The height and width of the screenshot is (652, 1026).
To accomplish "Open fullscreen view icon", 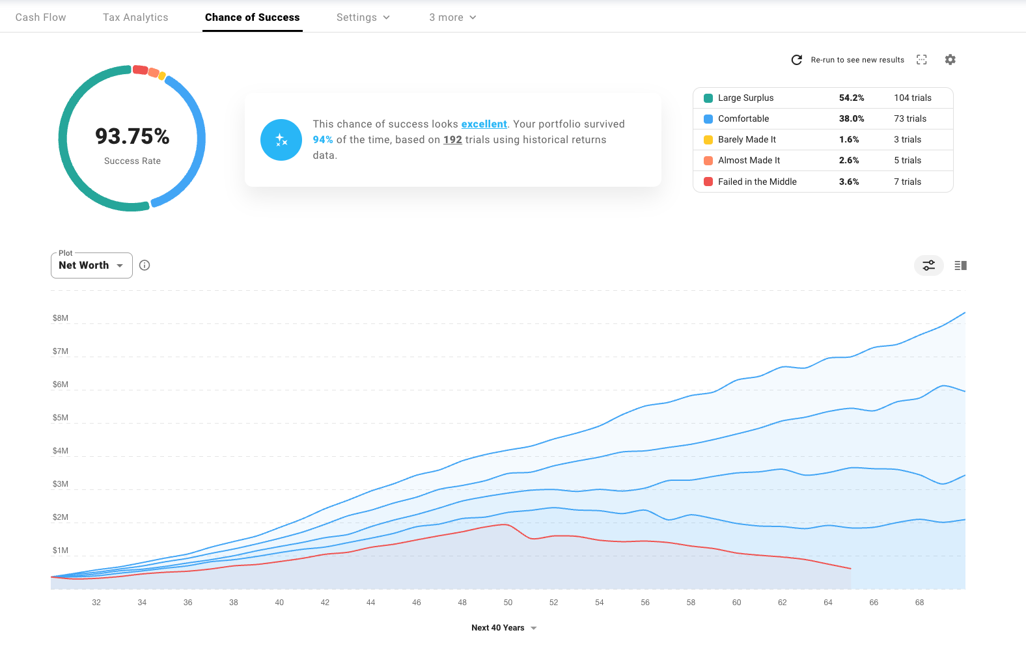I will click(921, 60).
